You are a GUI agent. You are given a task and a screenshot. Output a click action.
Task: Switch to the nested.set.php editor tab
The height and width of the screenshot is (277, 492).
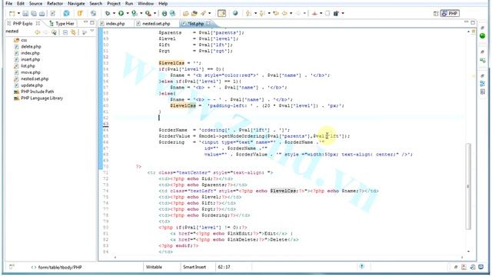[x=156, y=24]
